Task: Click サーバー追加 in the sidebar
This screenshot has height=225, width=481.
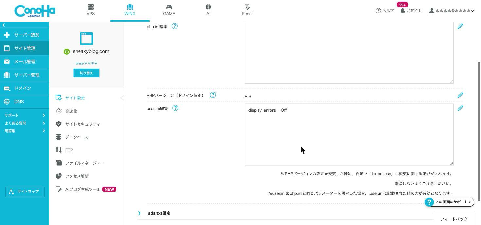Action: 25,35
